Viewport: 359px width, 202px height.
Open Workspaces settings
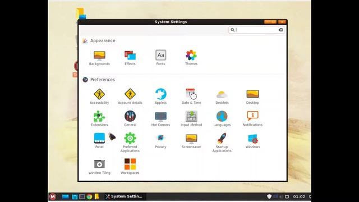click(x=130, y=167)
